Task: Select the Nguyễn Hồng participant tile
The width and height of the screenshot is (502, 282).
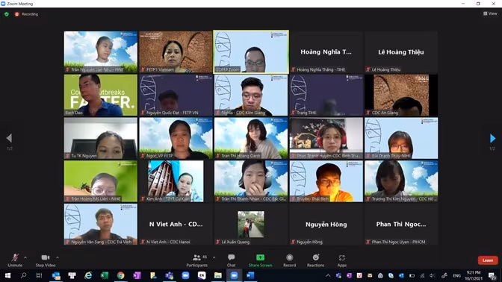Action: point(326,224)
